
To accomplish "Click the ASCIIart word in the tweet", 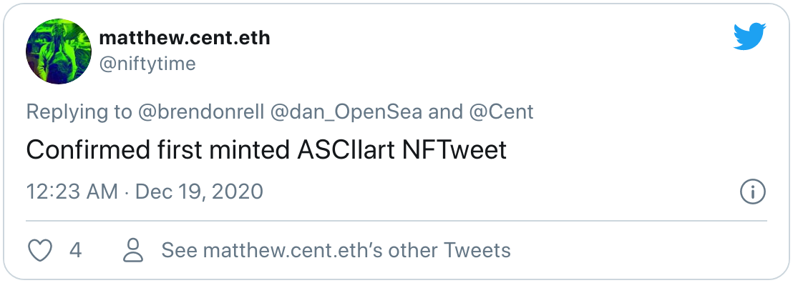I will (x=344, y=150).
